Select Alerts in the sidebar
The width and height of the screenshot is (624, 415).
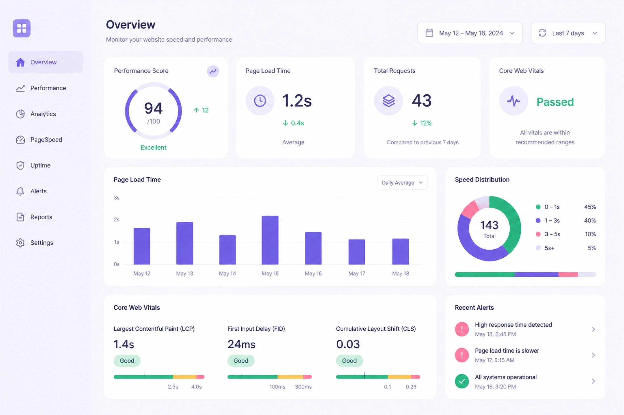[x=46, y=191]
